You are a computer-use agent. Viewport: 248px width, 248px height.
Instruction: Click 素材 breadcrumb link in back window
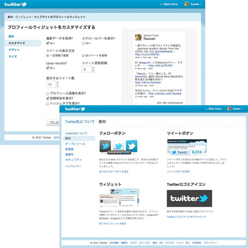pos(10,17)
